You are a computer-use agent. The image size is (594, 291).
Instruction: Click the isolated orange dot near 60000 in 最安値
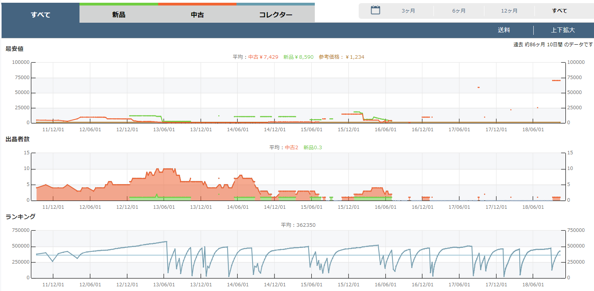pyautogui.click(x=478, y=87)
